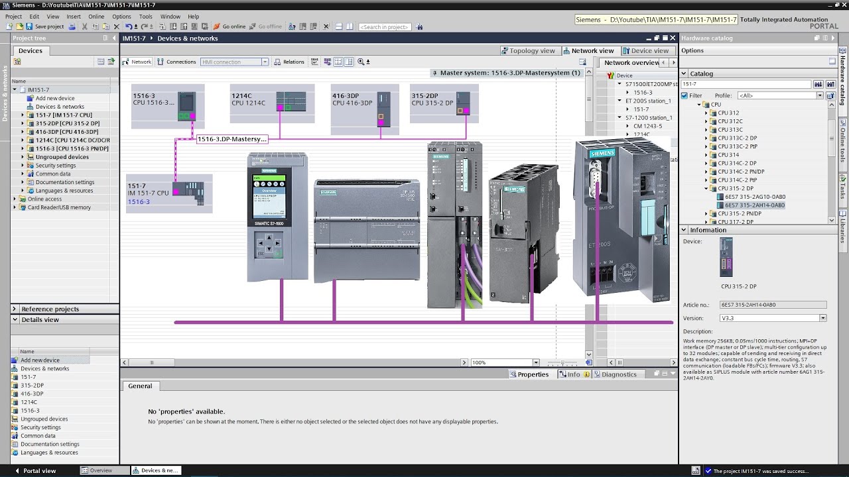Image resolution: width=849 pixels, height=477 pixels.
Task: Click the 1516-3 link under 151-7 device
Action: tap(139, 201)
